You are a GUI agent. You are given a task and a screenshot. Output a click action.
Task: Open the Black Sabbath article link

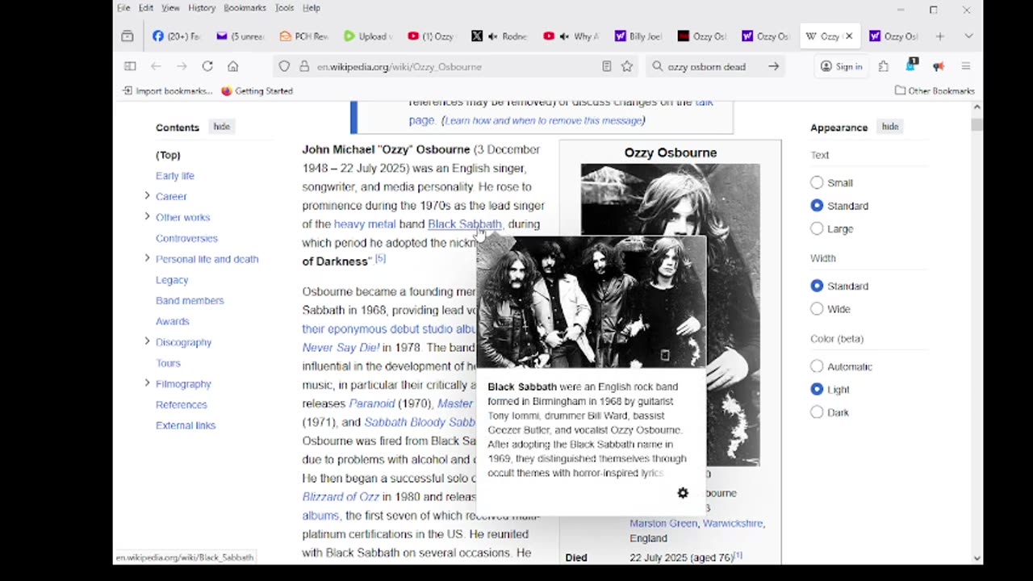coord(465,224)
